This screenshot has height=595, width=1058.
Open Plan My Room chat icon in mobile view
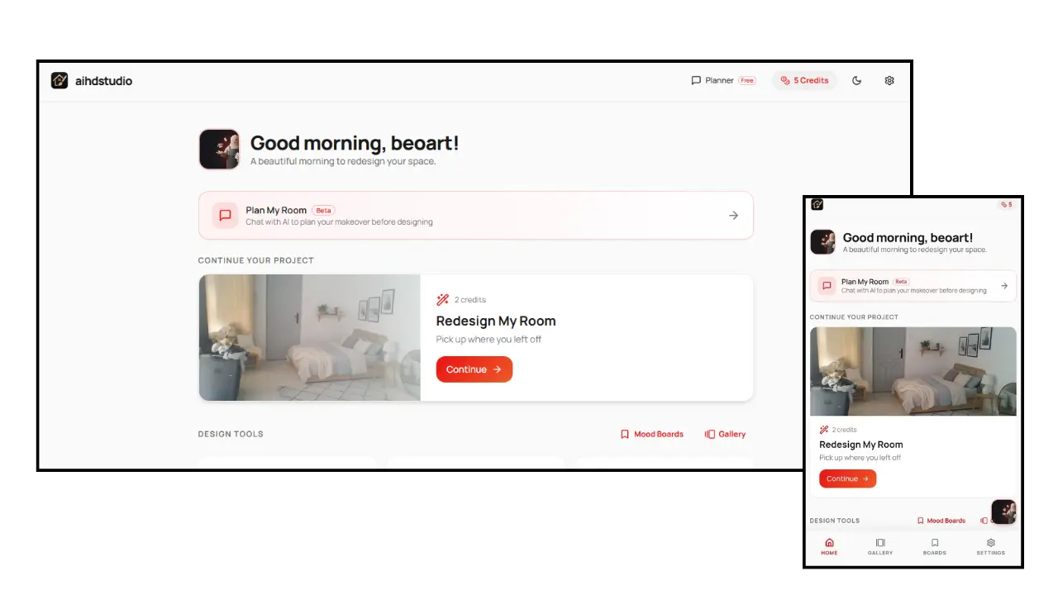point(826,285)
